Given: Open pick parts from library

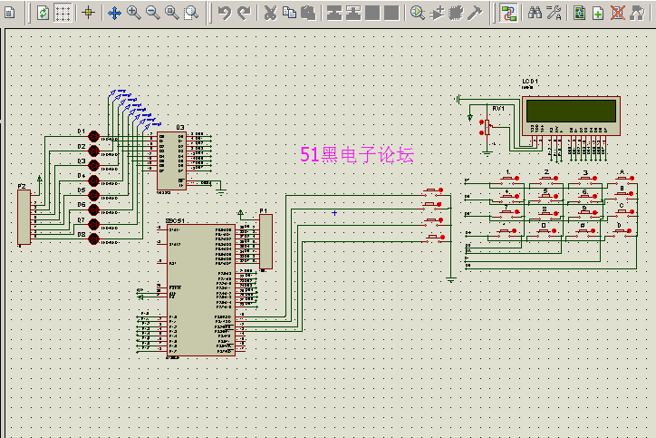Looking at the screenshot, I should [x=417, y=13].
